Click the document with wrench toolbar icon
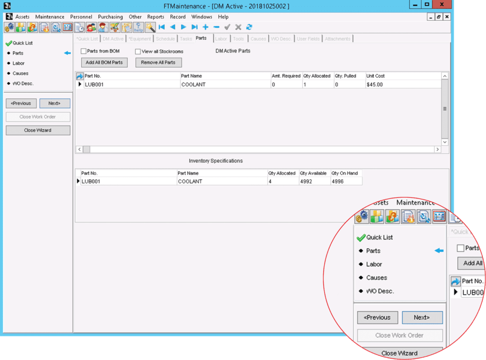Viewport: 486px width, 360px height. 56,27
